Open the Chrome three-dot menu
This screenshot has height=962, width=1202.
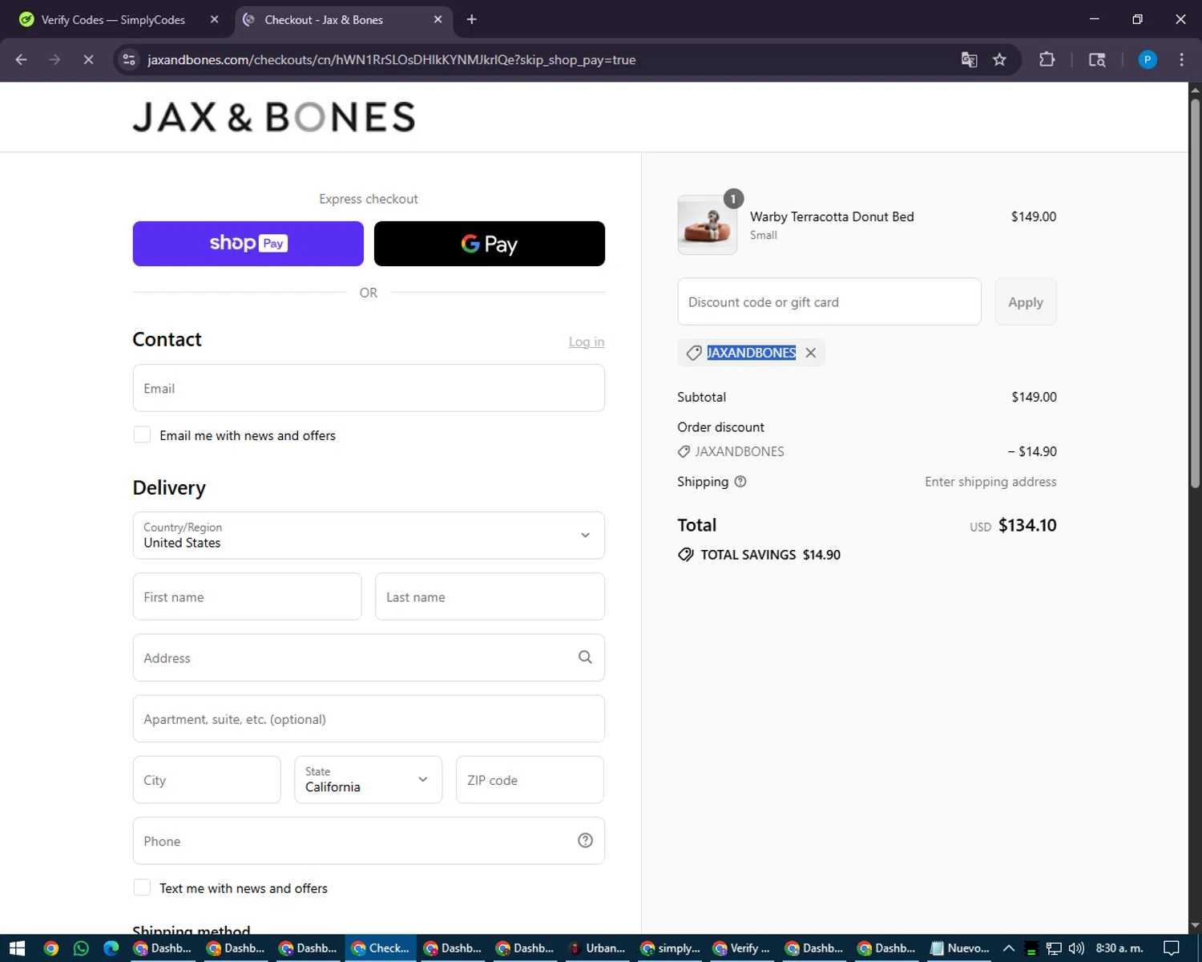pos(1181,59)
